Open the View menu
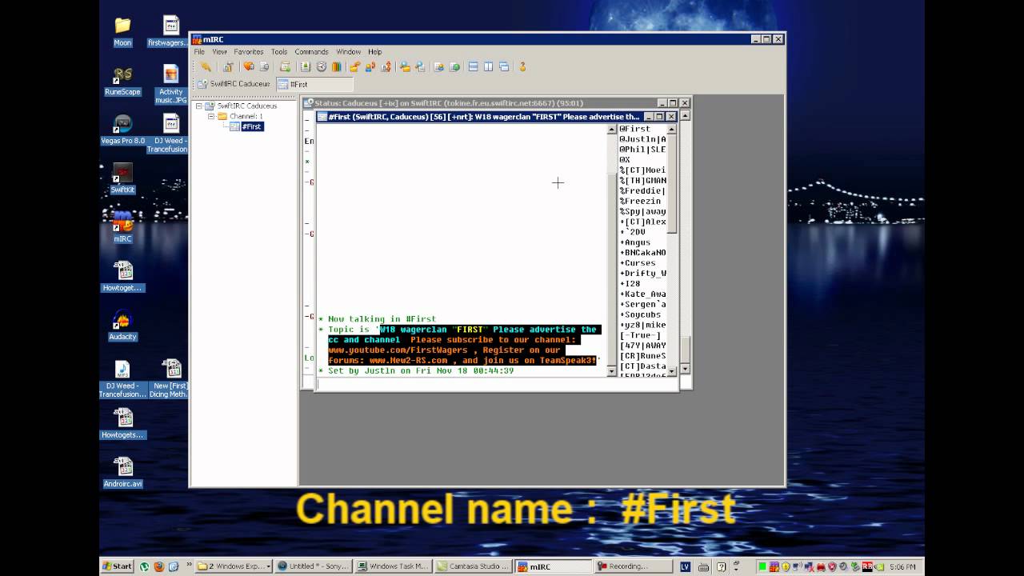 coord(219,52)
